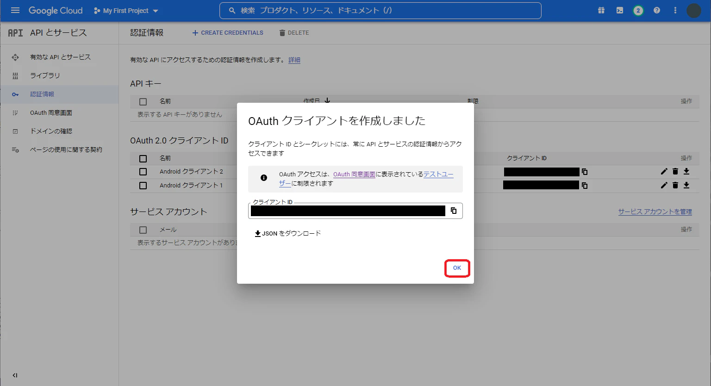The width and height of the screenshot is (711, 386).
Task: Toggle API キー table select-all checkbox
Action: point(143,101)
